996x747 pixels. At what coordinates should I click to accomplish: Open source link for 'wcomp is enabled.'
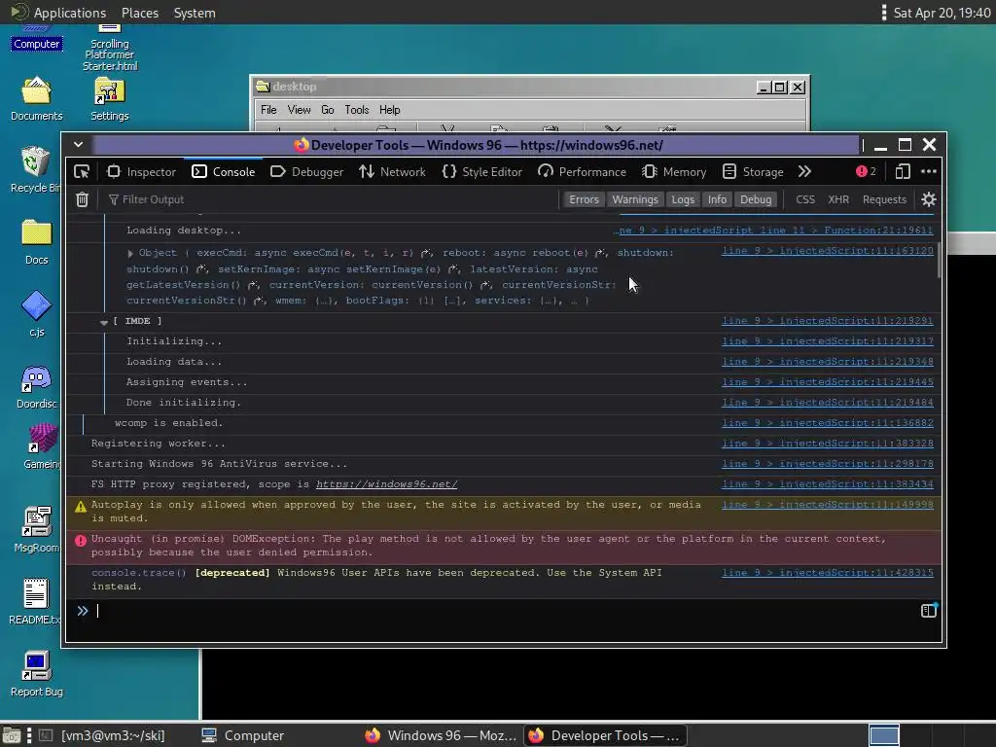[x=827, y=423]
